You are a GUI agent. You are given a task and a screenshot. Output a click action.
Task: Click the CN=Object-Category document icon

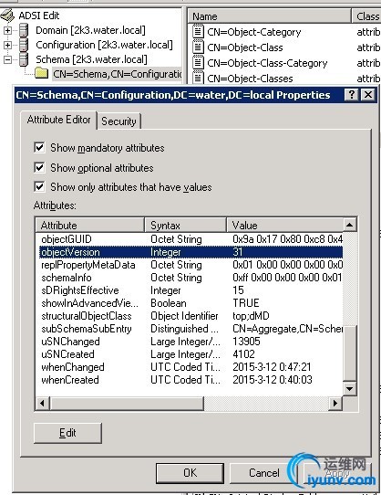pos(198,32)
